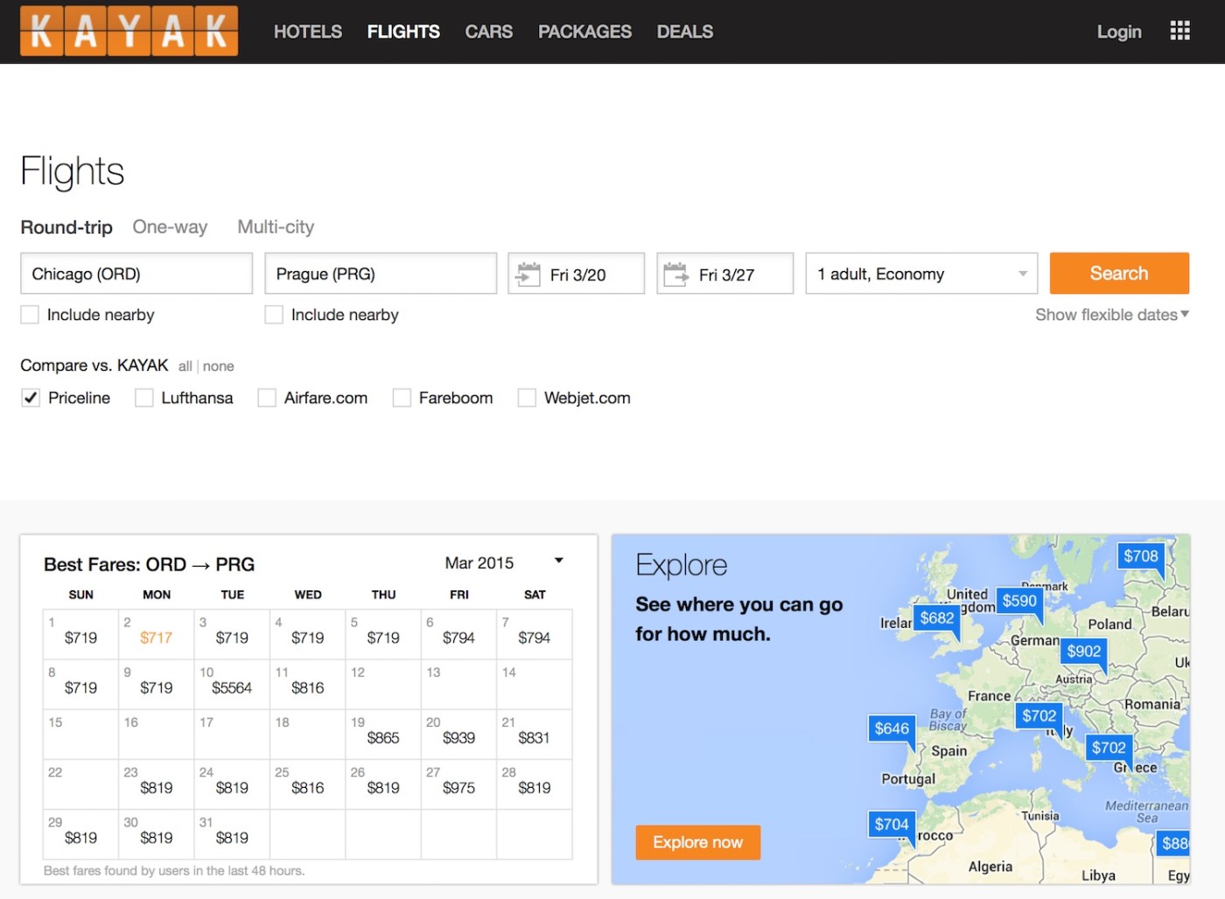Enable the Lufthansa comparison checkbox
Viewport: 1225px width, 899px height.
tap(143, 398)
